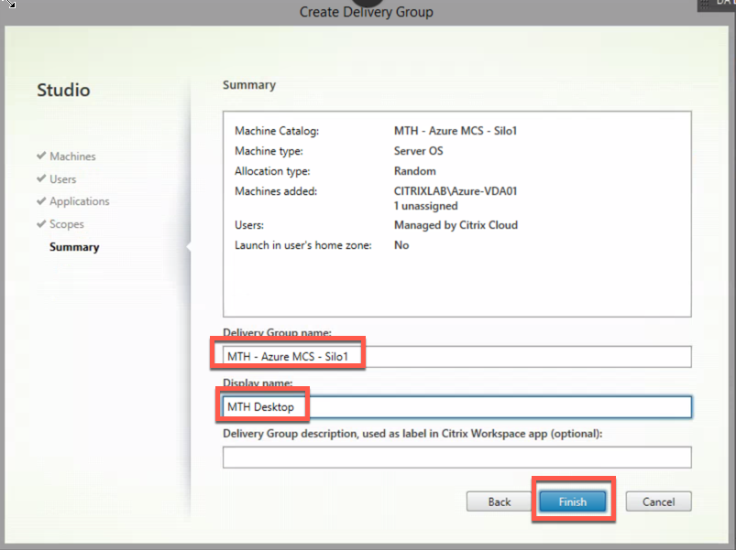Select the Delivery Group description field
The height and width of the screenshot is (550, 736).
pos(456,458)
